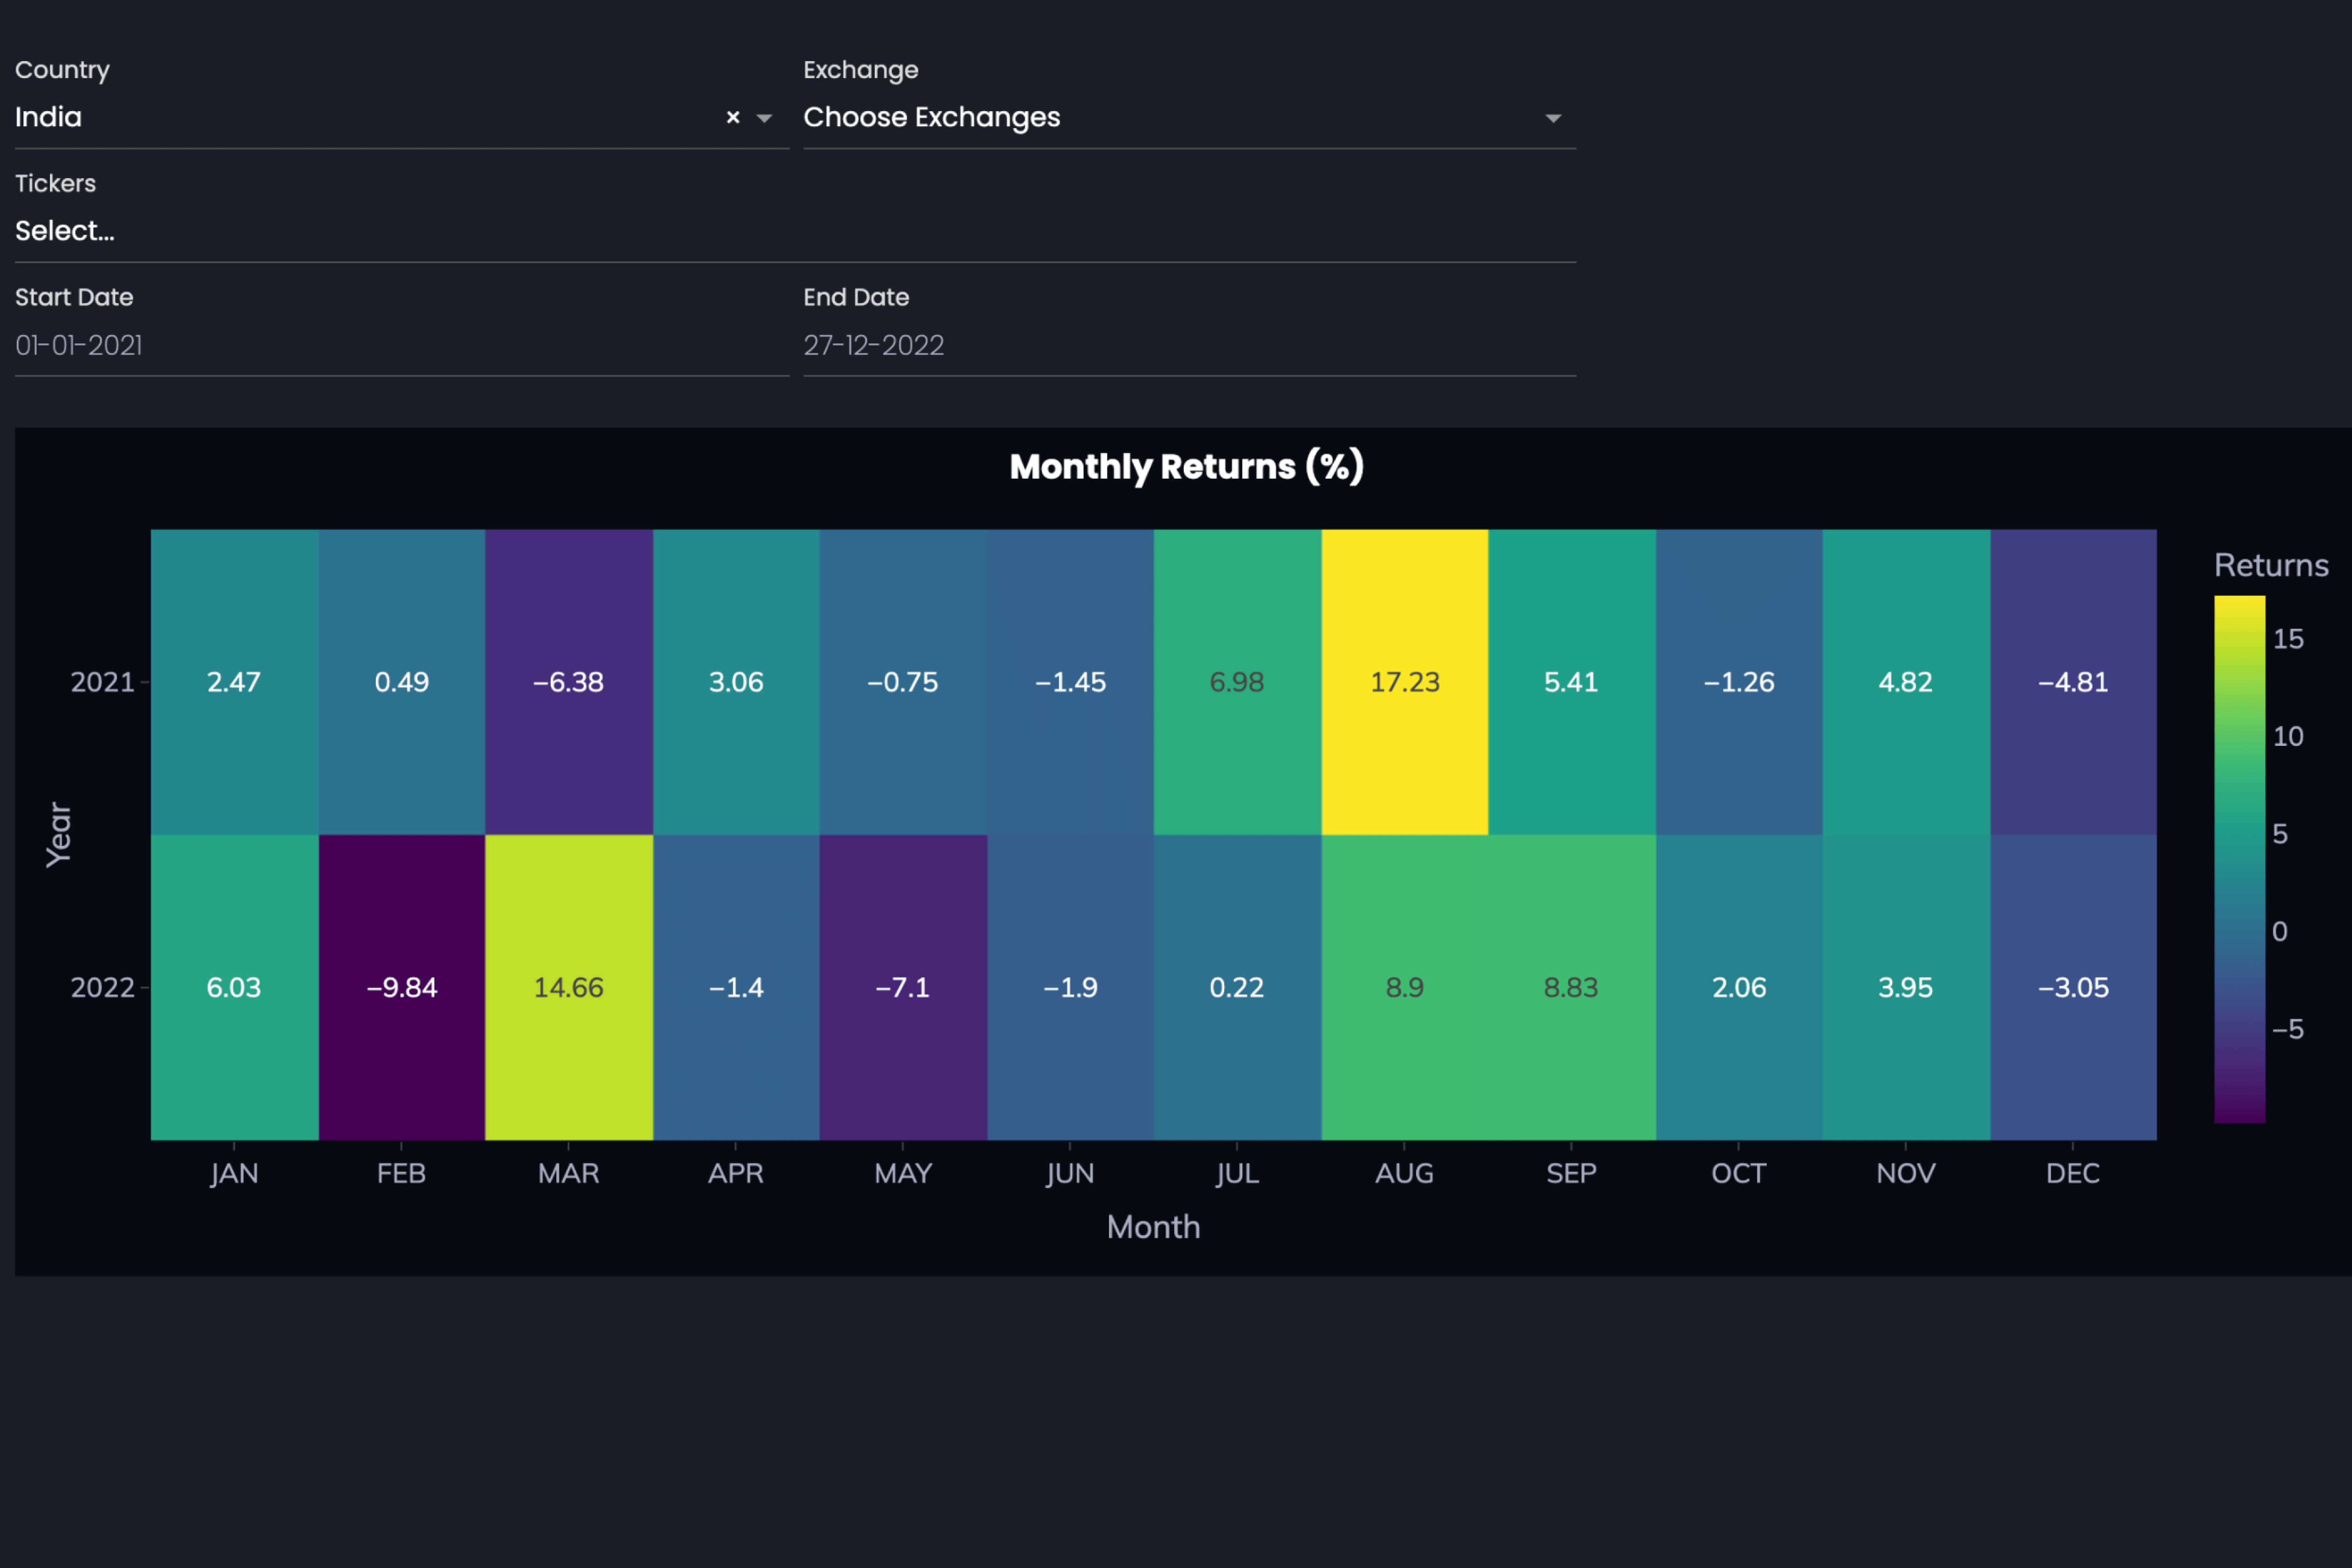Select the -9.84 February 2022 heatmap cell
Image resolution: width=2352 pixels, height=1568 pixels.
401,987
